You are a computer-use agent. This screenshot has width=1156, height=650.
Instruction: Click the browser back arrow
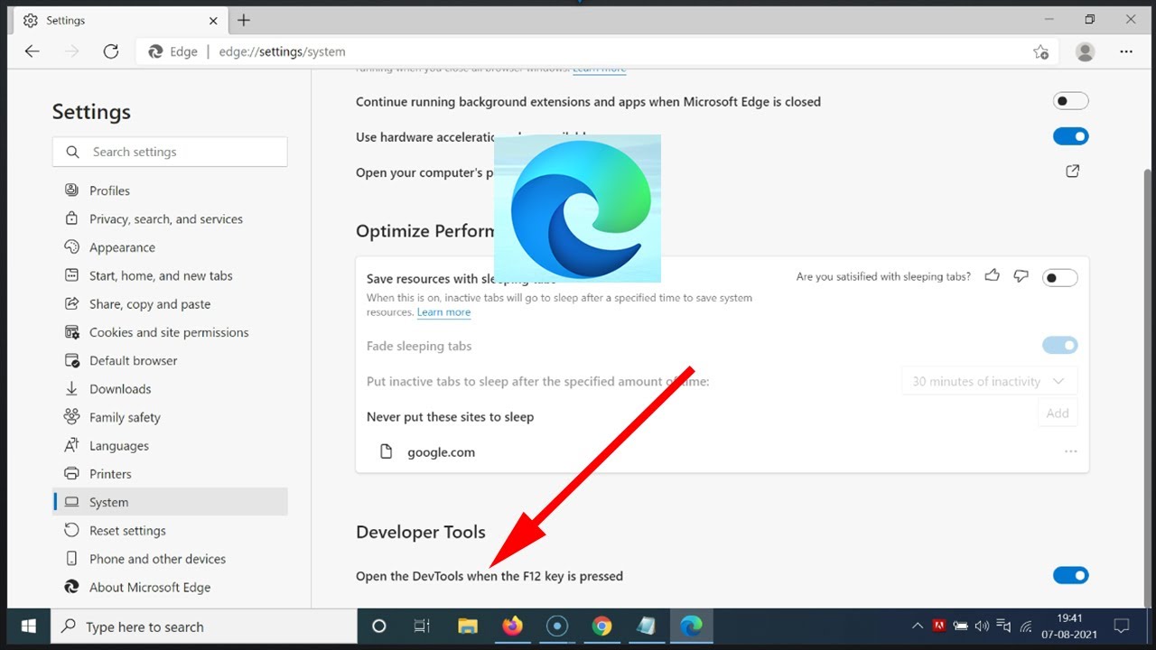(x=33, y=51)
